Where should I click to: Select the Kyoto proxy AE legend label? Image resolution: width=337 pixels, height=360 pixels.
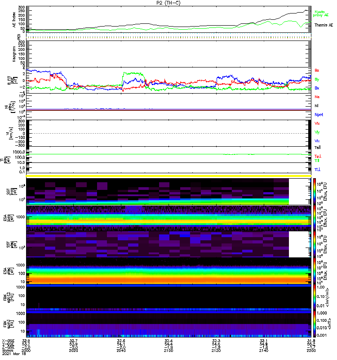[x=321, y=13]
